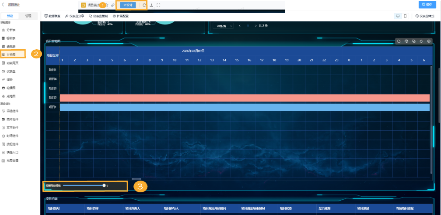
Task: Click the back arrow beside 项目统计
Action: (x=3, y=4)
